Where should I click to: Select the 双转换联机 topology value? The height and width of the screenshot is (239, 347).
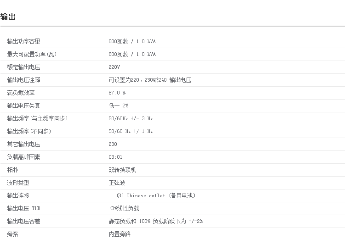[122, 170]
